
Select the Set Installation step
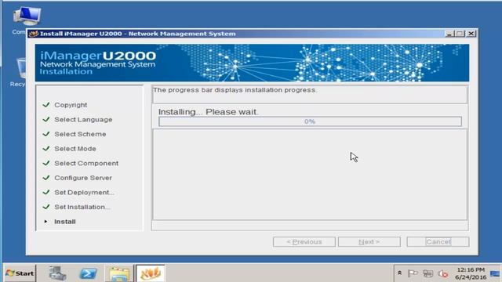[82, 207]
